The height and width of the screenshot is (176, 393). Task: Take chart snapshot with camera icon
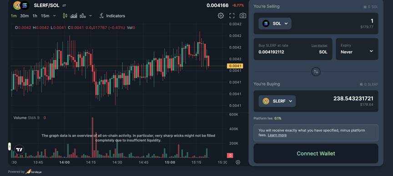pos(242,16)
